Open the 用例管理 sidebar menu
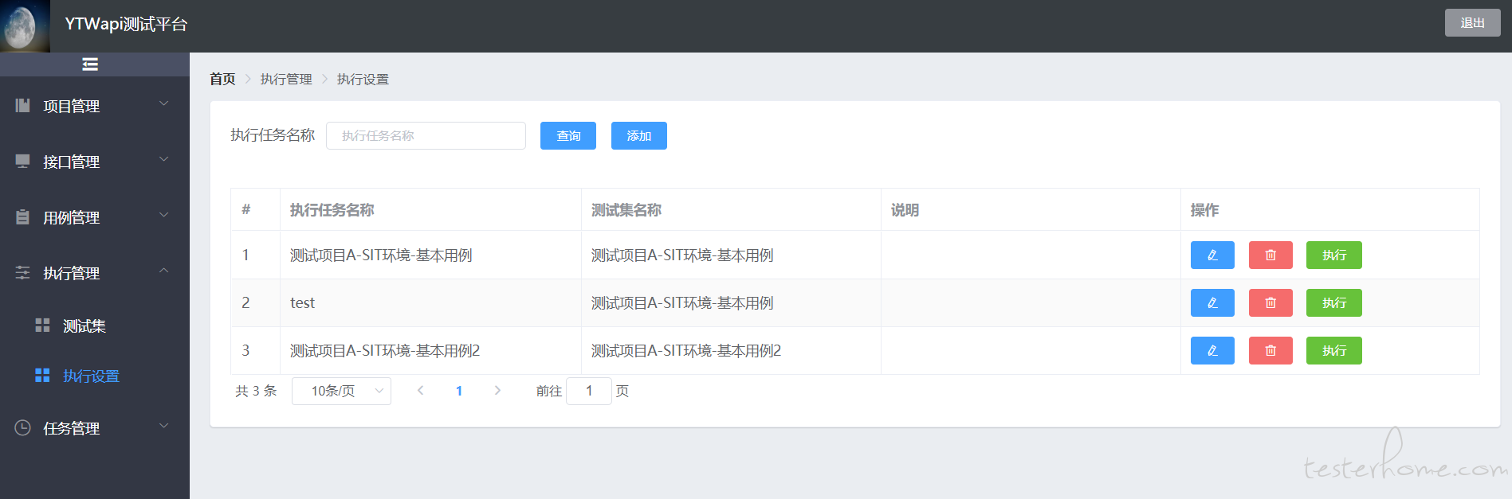Viewport: 1512px width, 499px height. pos(95,216)
